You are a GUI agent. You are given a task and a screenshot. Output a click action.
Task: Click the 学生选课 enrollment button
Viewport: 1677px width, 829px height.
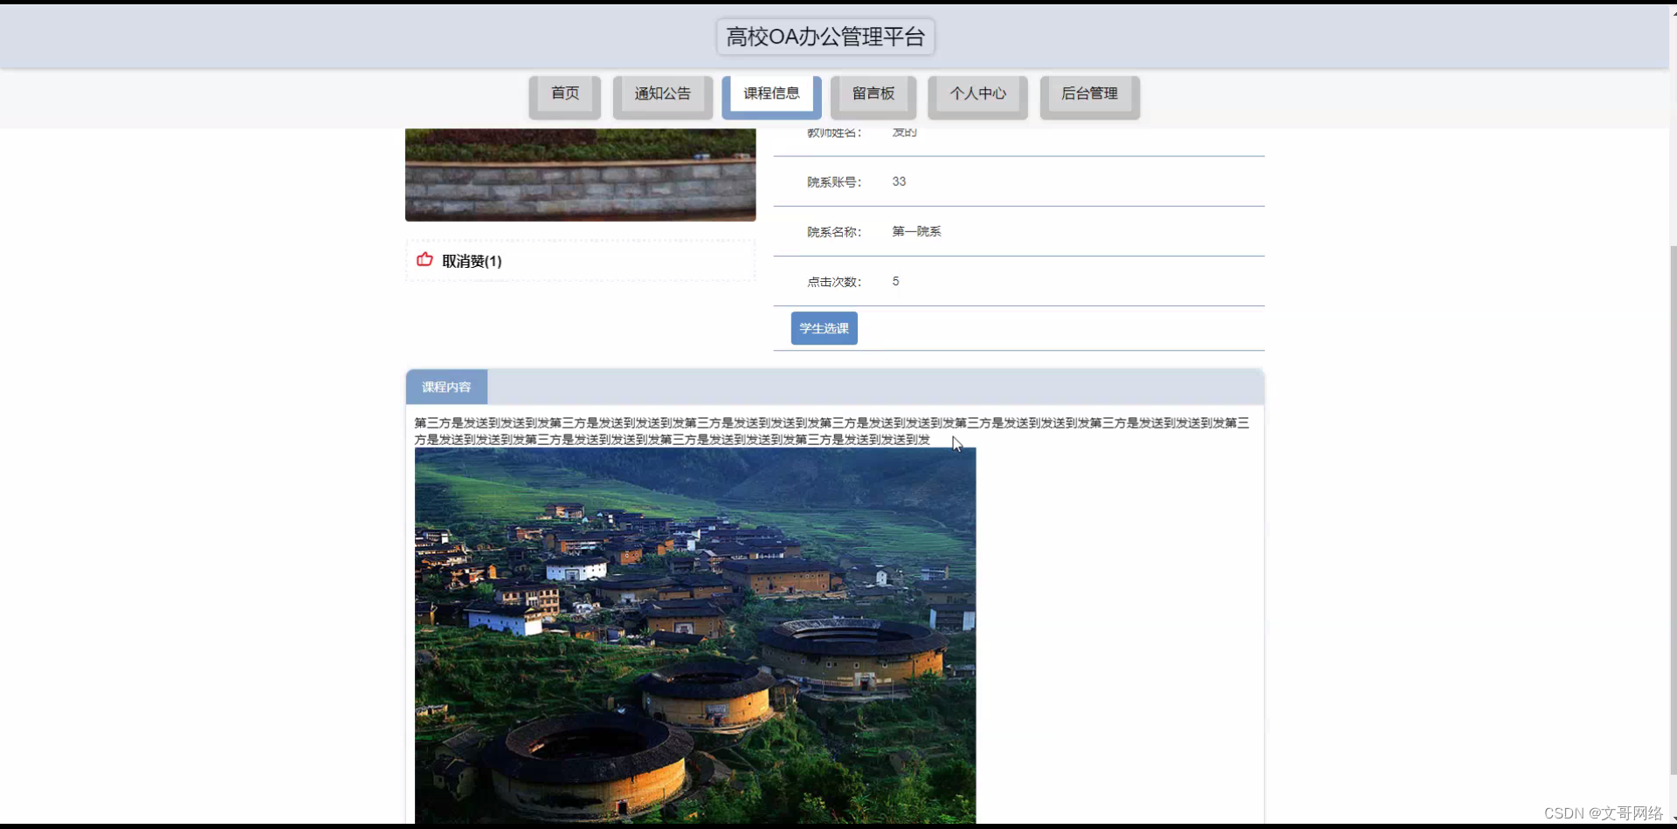pos(823,328)
